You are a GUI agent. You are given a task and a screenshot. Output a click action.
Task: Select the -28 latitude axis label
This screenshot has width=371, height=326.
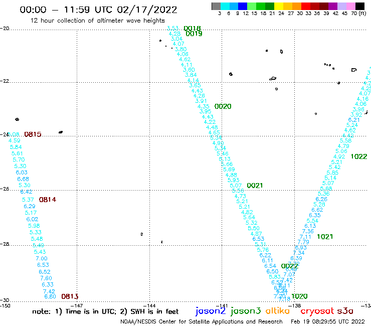(5, 244)
